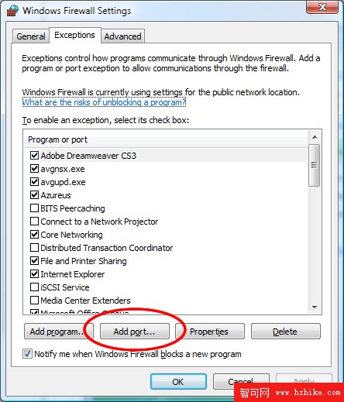
Task: Disable the Azureus exception
Action: coord(34,195)
